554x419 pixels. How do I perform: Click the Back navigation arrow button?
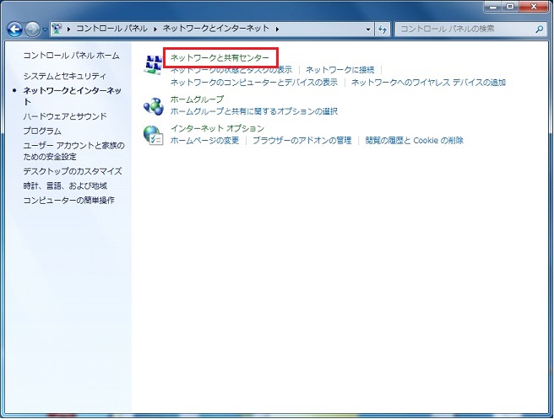[14, 29]
